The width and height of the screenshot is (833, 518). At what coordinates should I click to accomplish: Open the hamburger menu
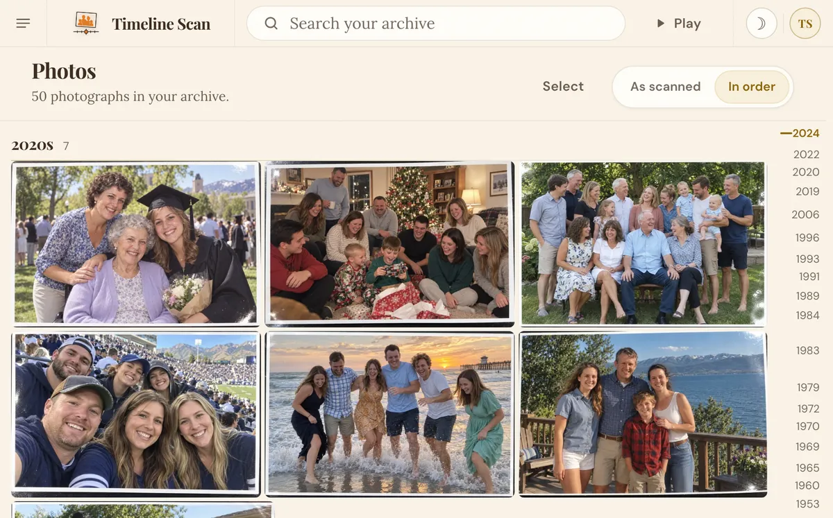pos(23,24)
